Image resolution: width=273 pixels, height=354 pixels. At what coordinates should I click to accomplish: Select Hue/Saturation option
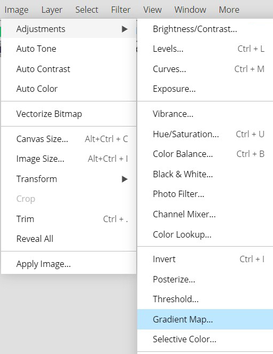point(205,134)
